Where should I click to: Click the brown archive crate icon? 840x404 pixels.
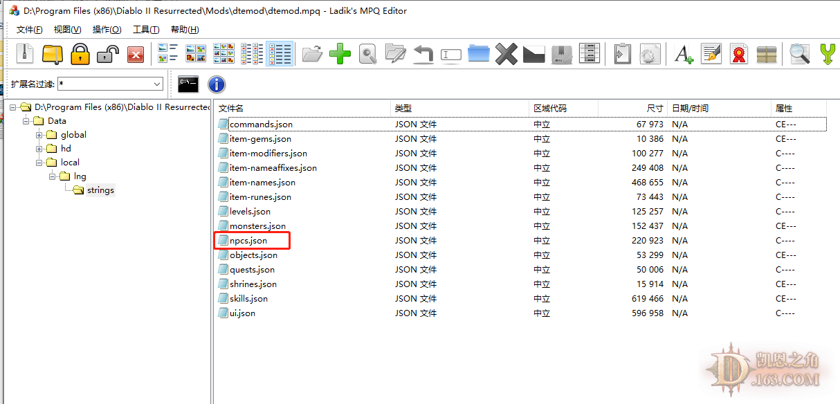coord(767,54)
